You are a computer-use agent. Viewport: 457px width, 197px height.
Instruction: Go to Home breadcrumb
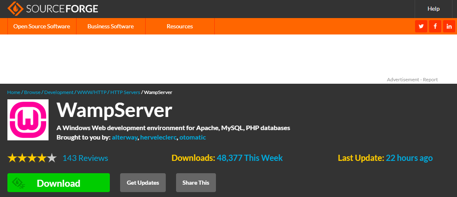14,92
